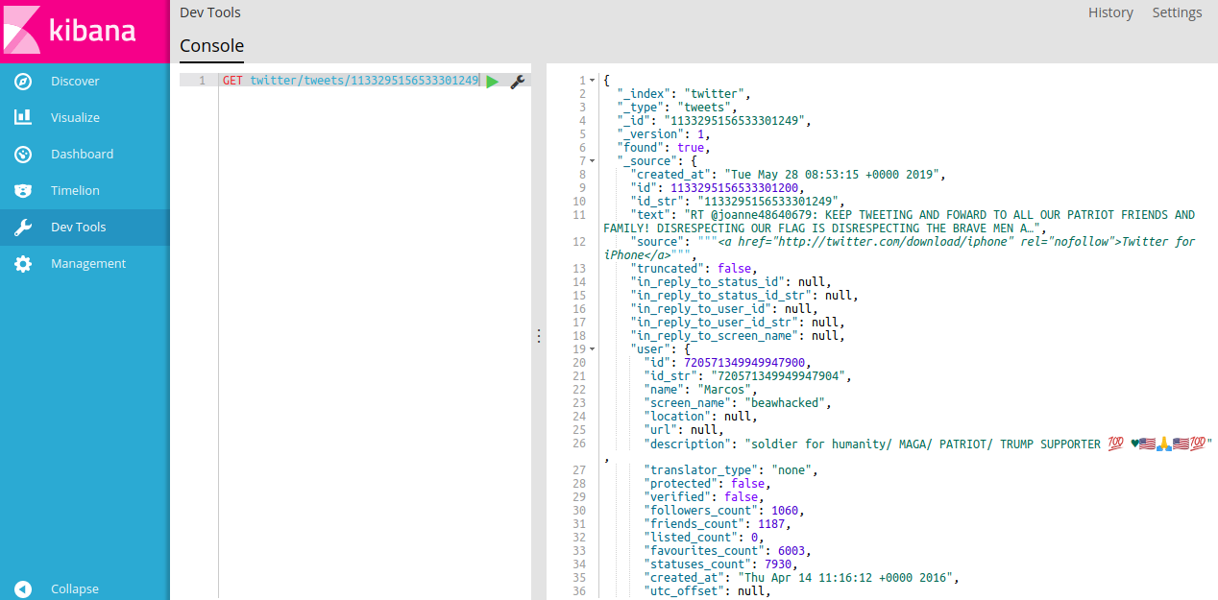Open Timelion via bear icon
The width and height of the screenshot is (1218, 600).
tap(23, 191)
